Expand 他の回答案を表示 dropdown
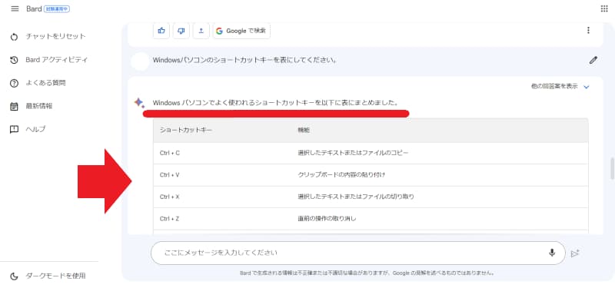This screenshot has width=615, height=288. pos(560,87)
